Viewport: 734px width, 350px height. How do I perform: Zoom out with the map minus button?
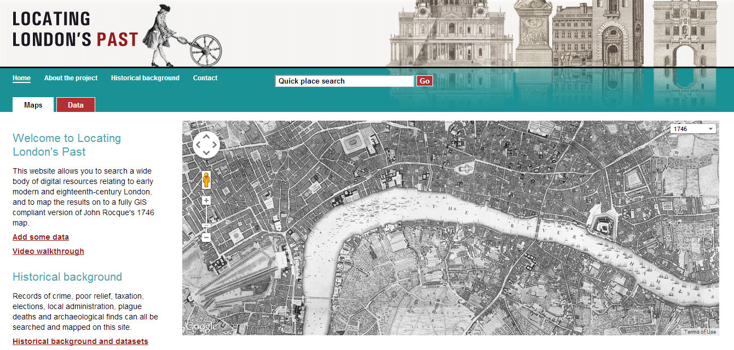point(206,238)
